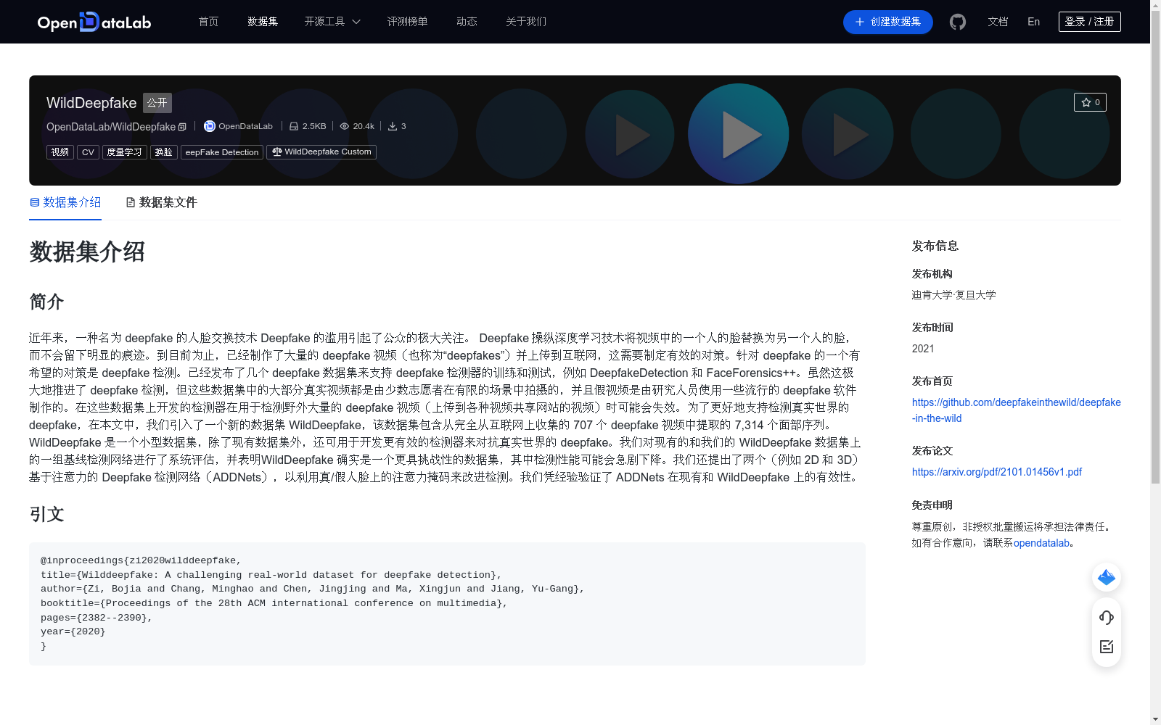Open the feedback form edit icon
The width and height of the screenshot is (1161, 725).
click(1107, 647)
